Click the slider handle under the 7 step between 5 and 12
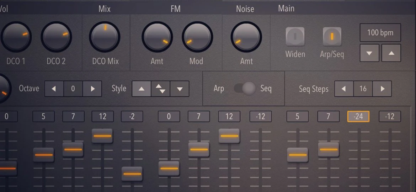Image resolution: width=416 pixels, height=192 pixels. pos(73,150)
